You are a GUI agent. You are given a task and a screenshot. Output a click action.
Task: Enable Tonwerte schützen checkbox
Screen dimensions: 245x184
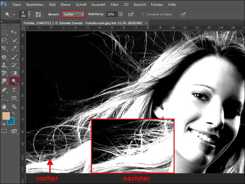point(142,14)
